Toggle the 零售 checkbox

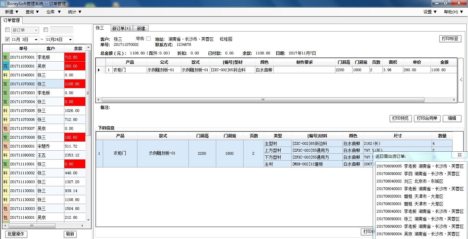148,39
